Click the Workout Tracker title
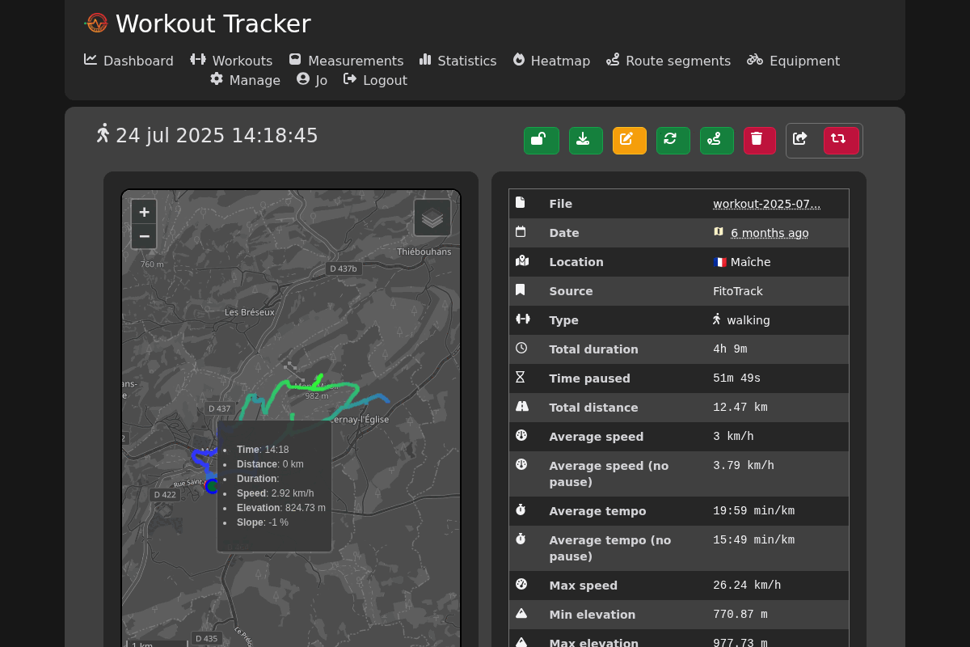 click(213, 23)
